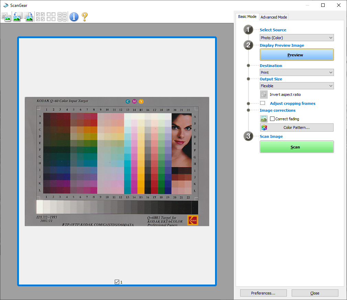The width and height of the screenshot is (347, 300).
Task: Switch to the Advanced Mode tab
Action: point(273,17)
